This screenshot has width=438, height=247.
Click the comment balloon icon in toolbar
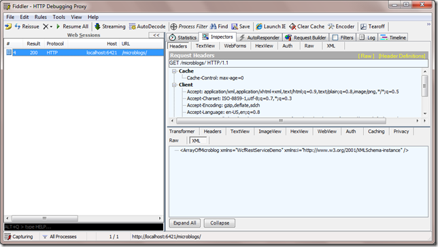8,26
